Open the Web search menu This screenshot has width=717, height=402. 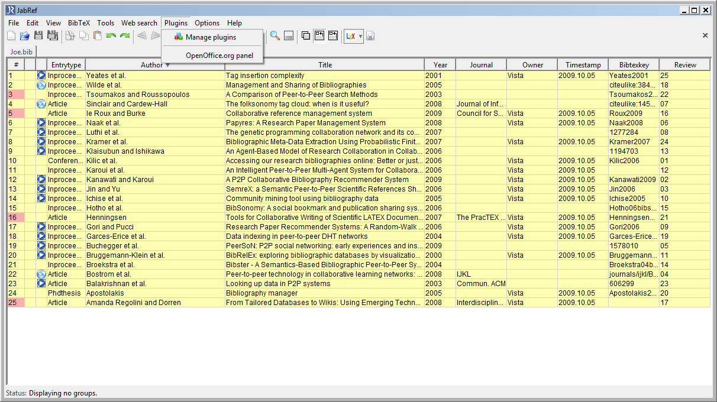coord(140,23)
